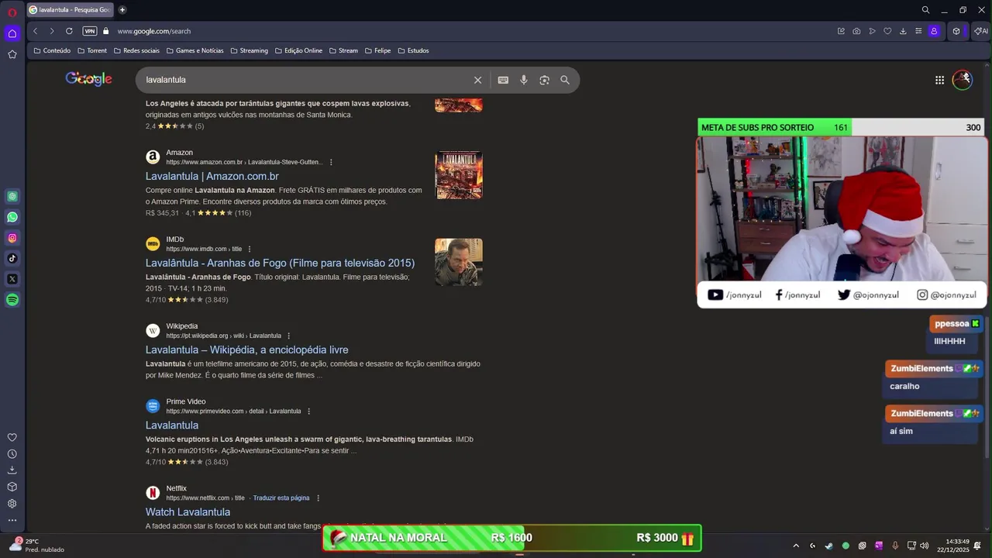This screenshot has width=992, height=558.
Task: Open IMDb Lavalântula - Aranhas de Fogo result
Action: pyautogui.click(x=280, y=263)
